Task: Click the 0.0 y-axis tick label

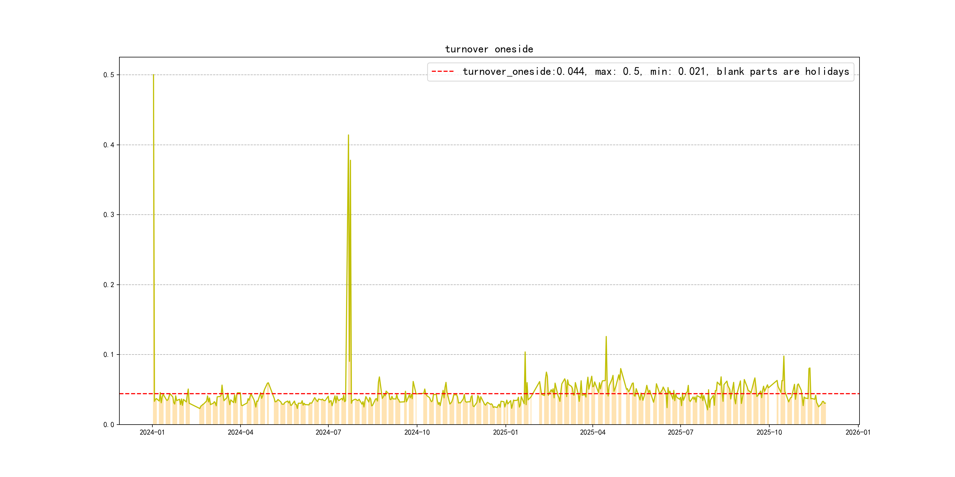Action: [109, 424]
